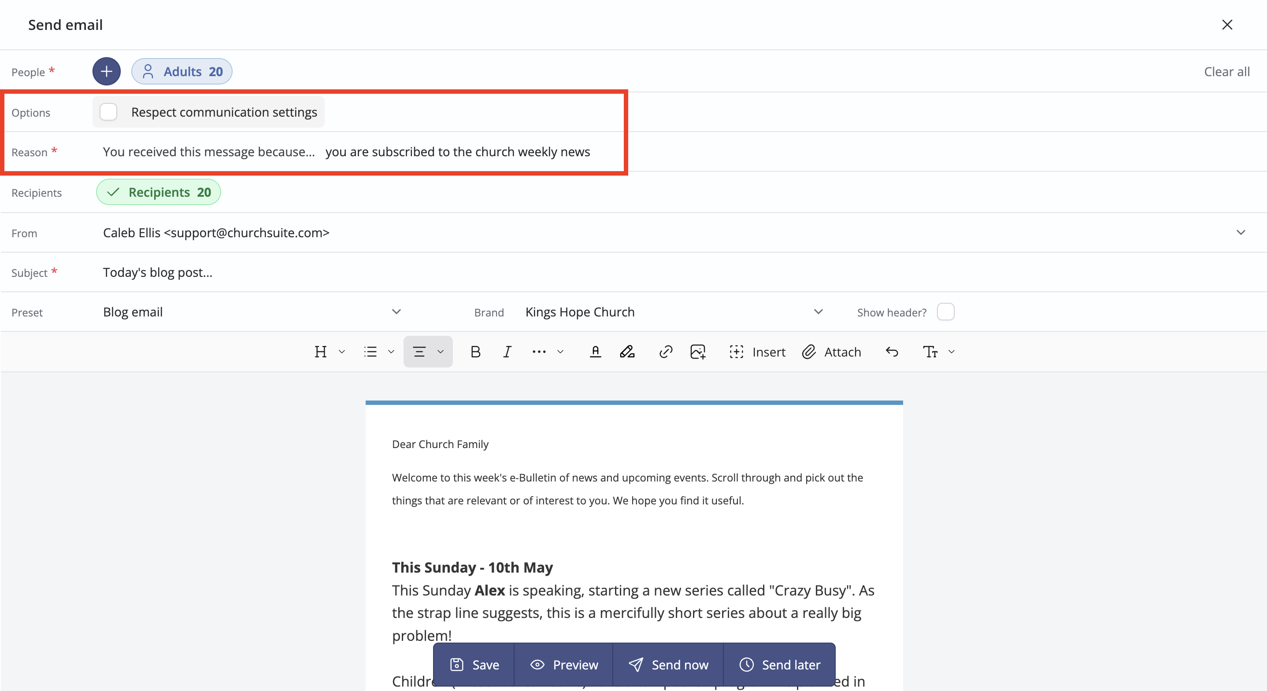Click the Insert merge field button
The width and height of the screenshot is (1267, 691).
(757, 352)
